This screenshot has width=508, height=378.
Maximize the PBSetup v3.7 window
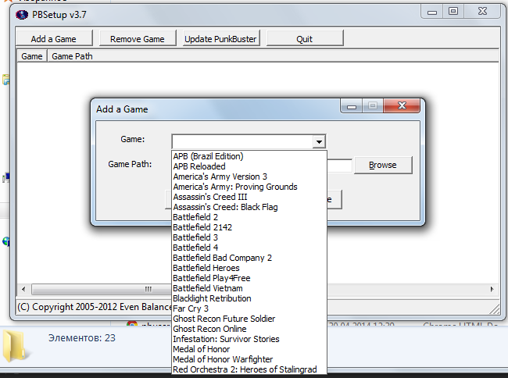(x=453, y=12)
